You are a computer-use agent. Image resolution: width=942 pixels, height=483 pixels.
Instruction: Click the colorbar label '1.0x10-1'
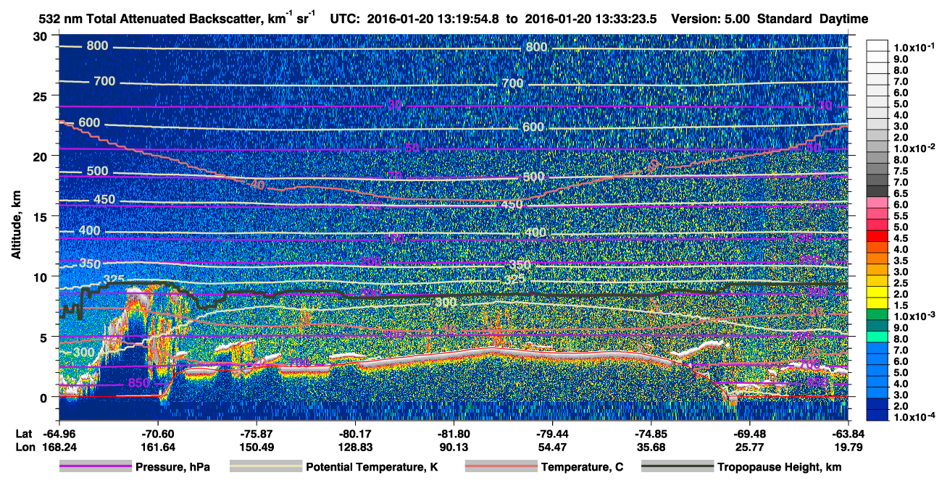tap(914, 47)
